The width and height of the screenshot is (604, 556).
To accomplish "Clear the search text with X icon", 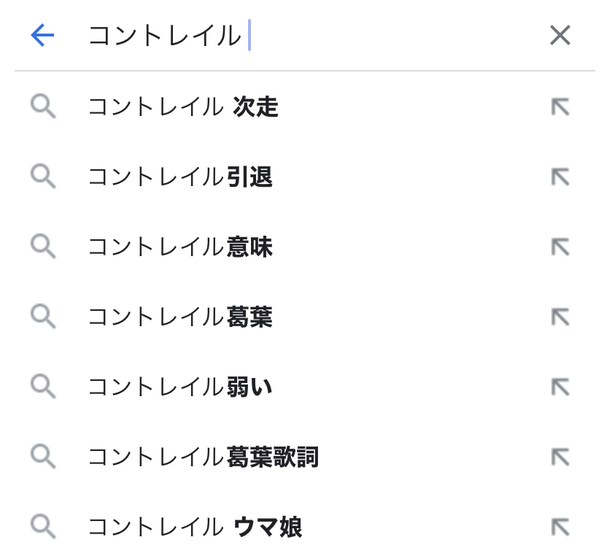I will coord(560,35).
